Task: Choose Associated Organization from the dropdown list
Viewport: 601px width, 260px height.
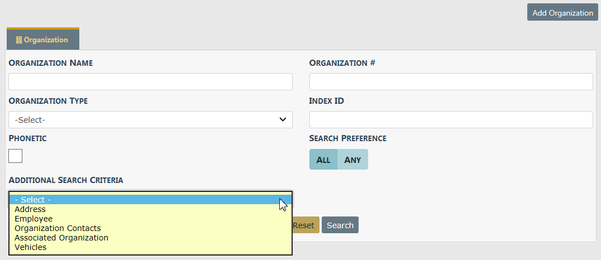Action: click(x=61, y=238)
